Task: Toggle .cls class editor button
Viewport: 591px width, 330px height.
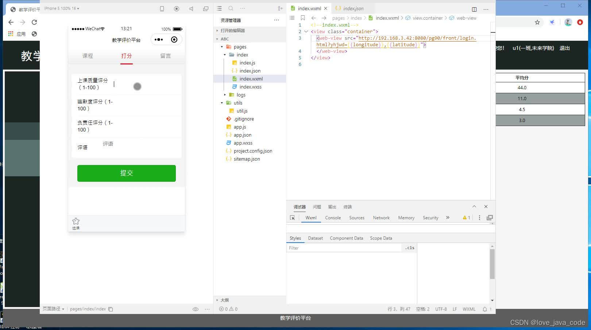Action: click(410, 248)
